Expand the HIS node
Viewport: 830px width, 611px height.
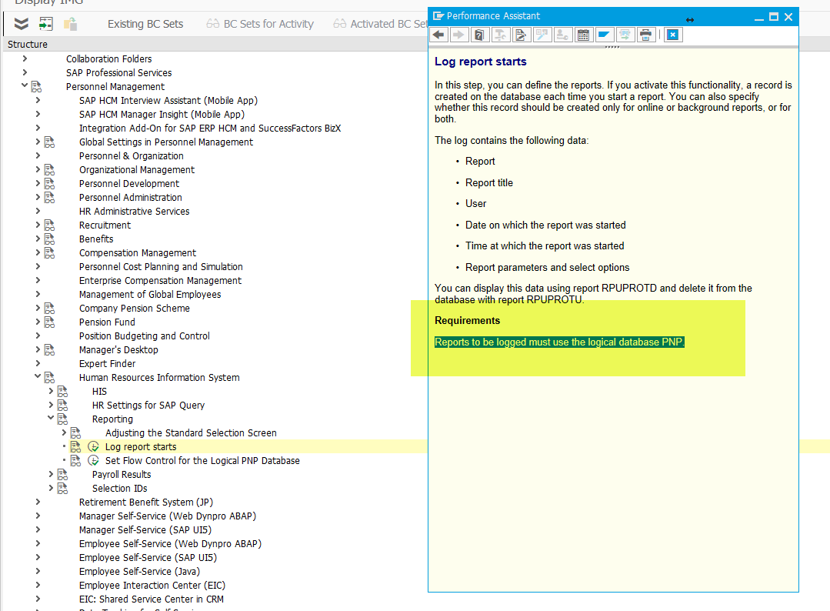click(51, 391)
